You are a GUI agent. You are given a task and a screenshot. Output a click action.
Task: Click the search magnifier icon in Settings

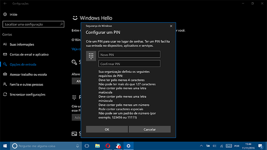click(x=61, y=24)
